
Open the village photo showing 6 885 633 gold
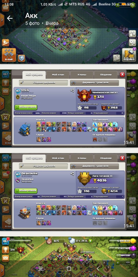point(69,257)
